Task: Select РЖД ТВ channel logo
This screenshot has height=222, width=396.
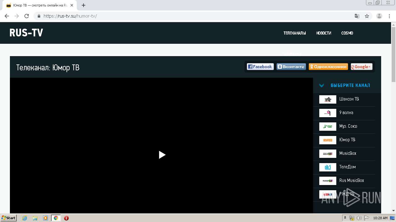Action: tap(328, 194)
